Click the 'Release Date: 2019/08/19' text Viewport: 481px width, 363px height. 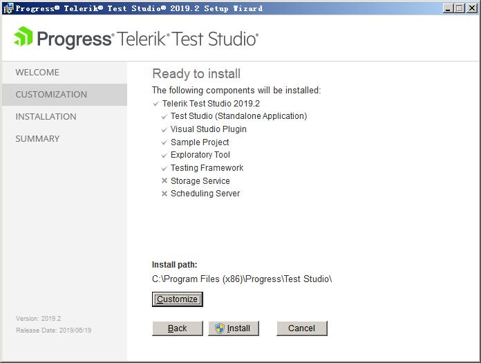click(x=54, y=331)
